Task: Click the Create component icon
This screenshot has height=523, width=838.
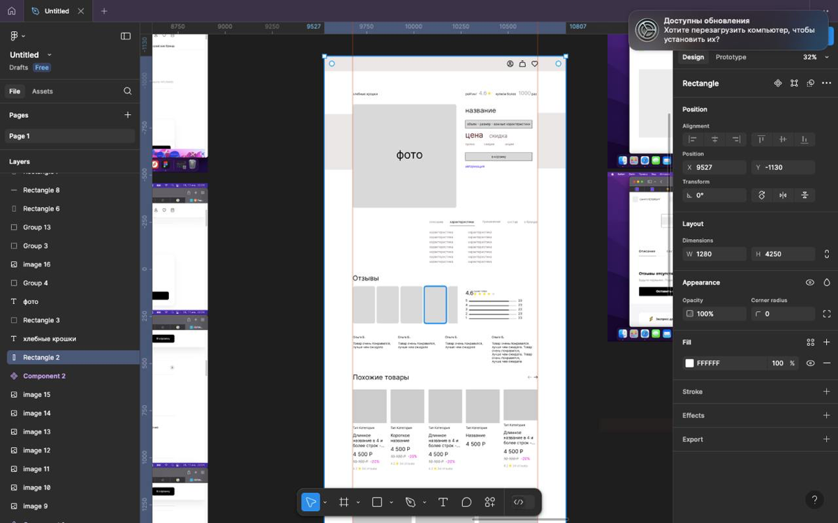Action: [778, 83]
